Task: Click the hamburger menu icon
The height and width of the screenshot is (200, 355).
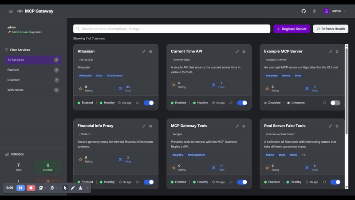Action: click(x=11, y=11)
